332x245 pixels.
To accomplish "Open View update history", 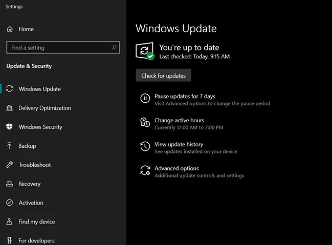I will coord(179,144).
